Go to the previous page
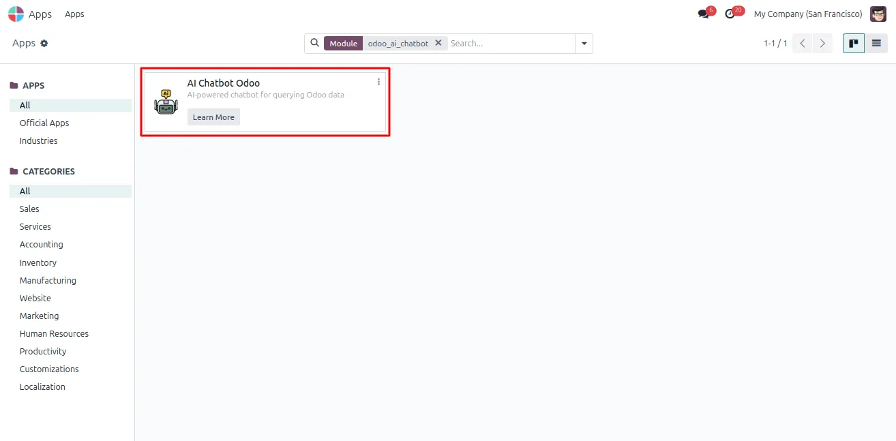The height and width of the screenshot is (441, 896). pos(803,44)
